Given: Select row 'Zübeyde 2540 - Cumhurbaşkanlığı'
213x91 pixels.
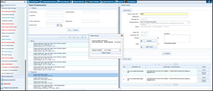Looking at the screenshot, I should (73, 87).
